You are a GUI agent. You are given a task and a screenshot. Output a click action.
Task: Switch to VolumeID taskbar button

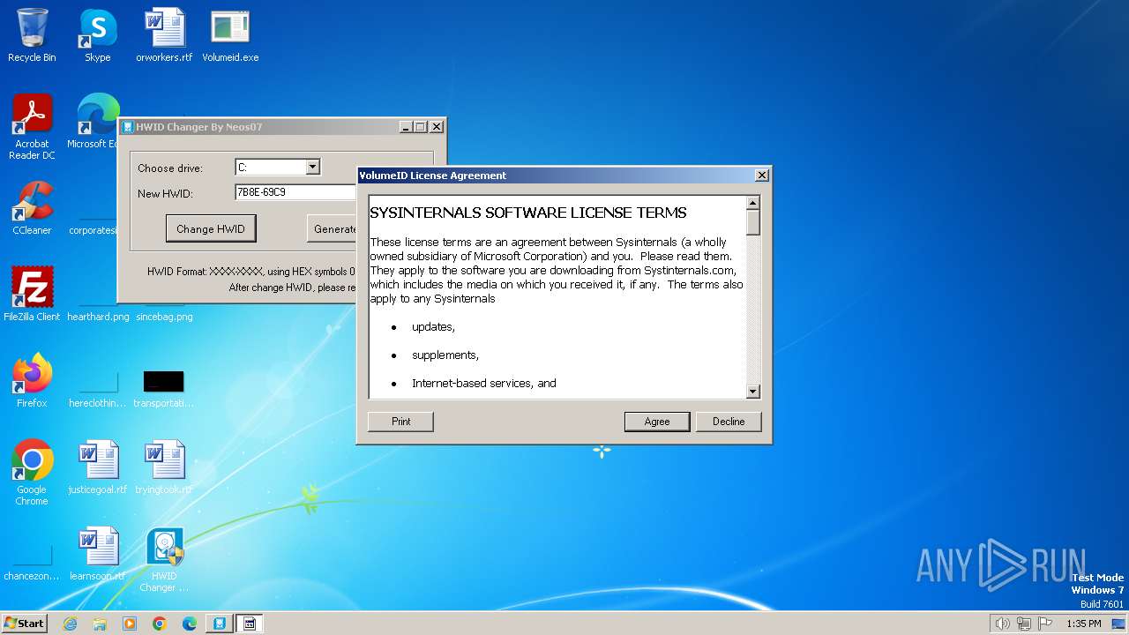pos(250,624)
